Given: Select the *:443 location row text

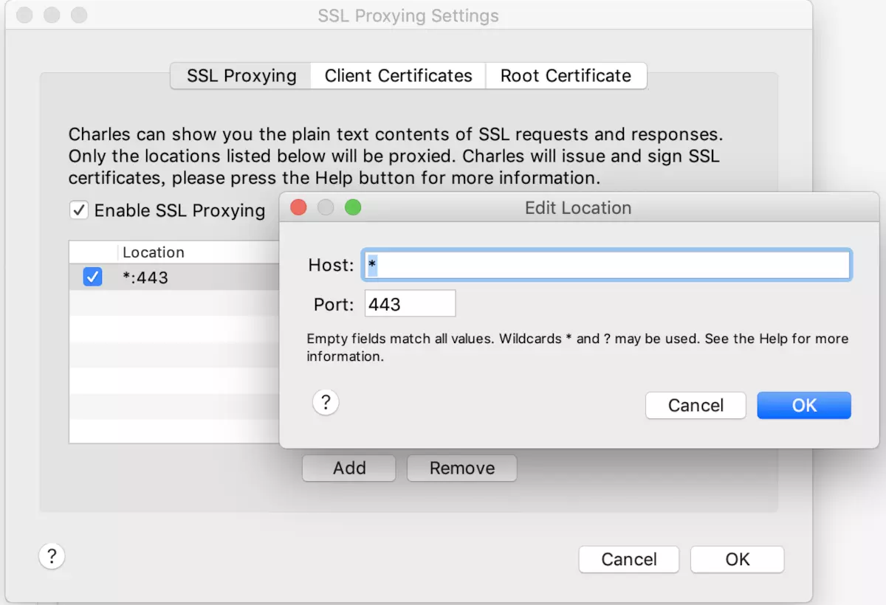Looking at the screenshot, I should tap(145, 277).
